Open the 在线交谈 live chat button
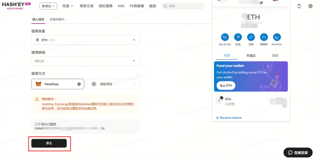The width and height of the screenshot is (317, 162). (298, 152)
